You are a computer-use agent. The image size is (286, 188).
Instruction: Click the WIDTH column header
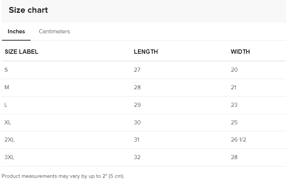240,52
